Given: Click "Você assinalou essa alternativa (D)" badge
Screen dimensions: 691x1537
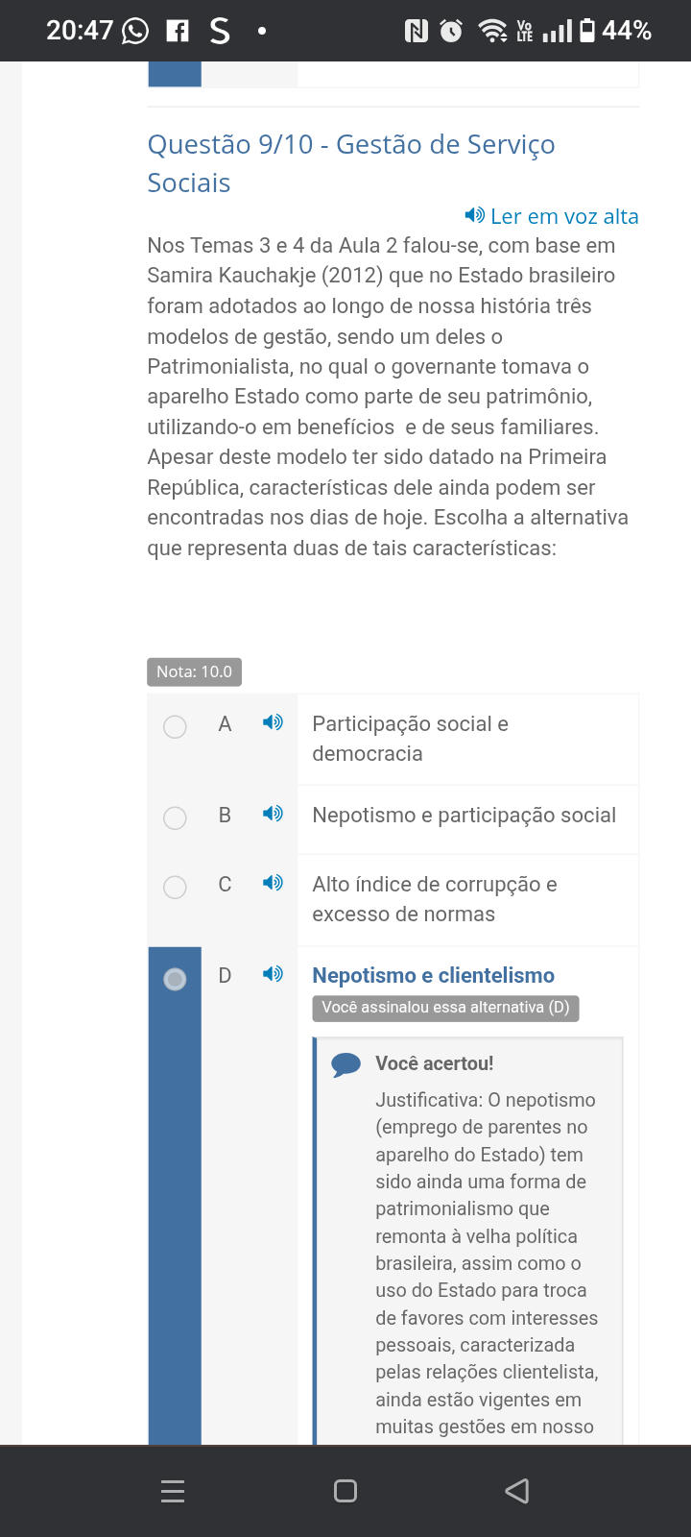Looking at the screenshot, I should (445, 1008).
